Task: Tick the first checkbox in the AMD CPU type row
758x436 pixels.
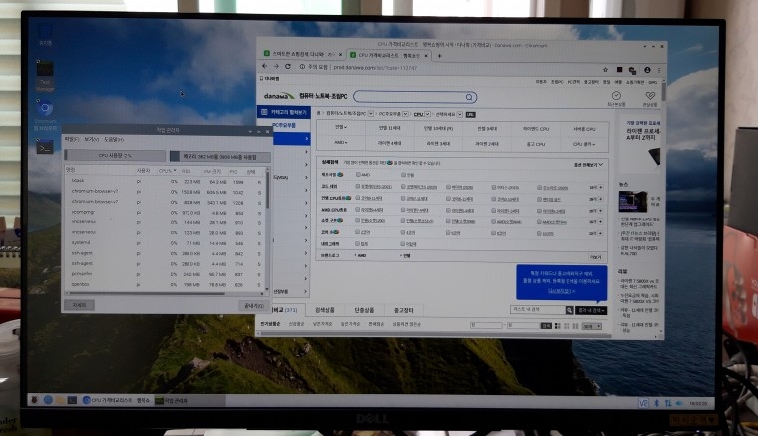Action: (358, 210)
